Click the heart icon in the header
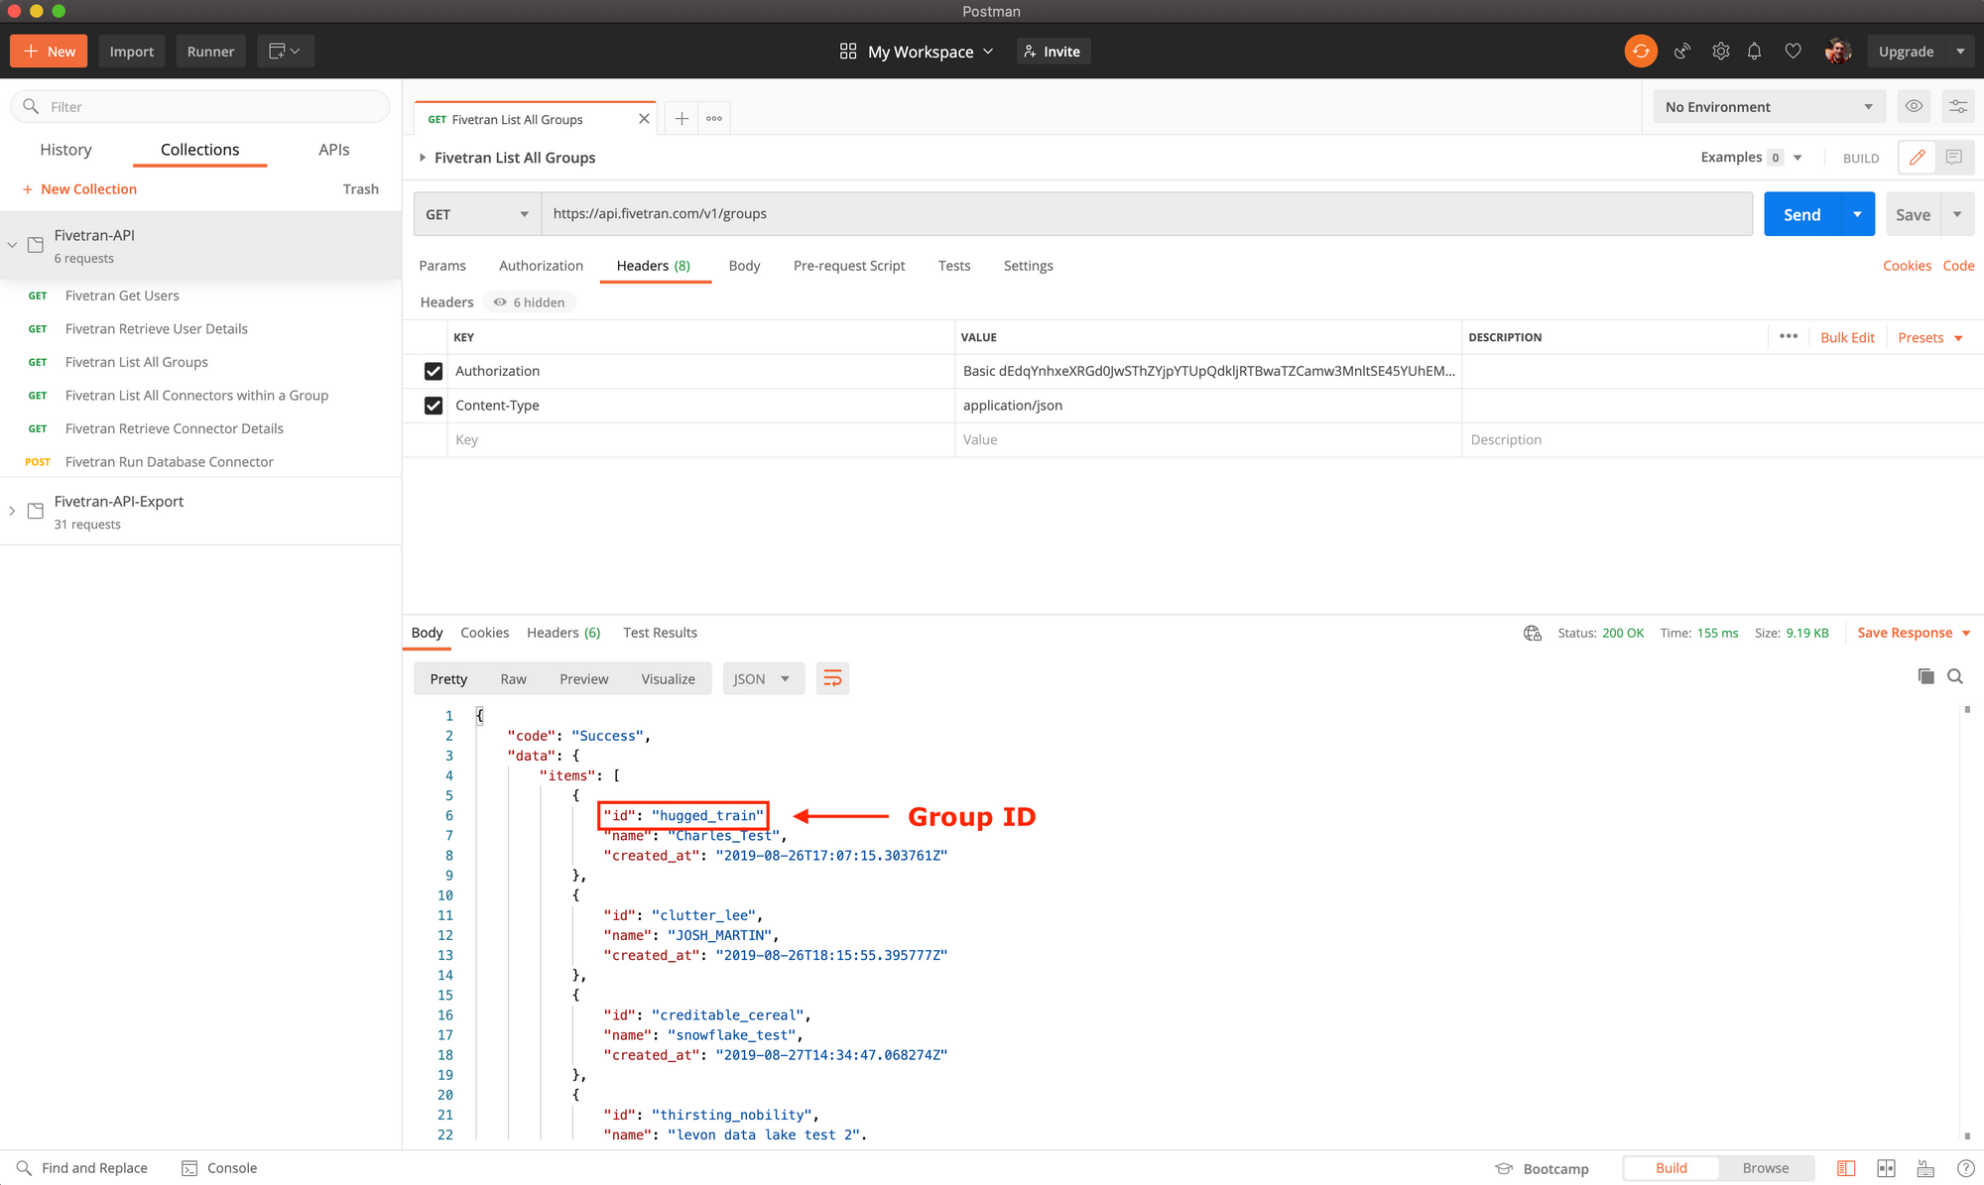 [1793, 52]
